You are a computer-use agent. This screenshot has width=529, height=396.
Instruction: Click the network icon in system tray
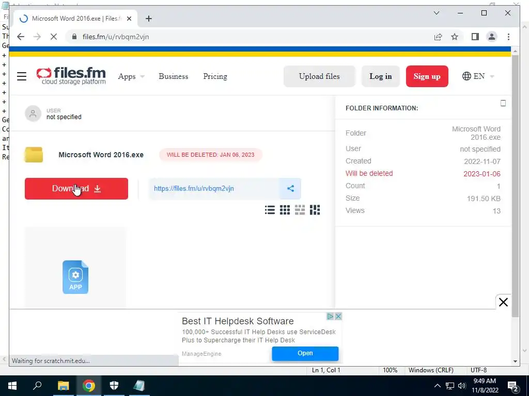(x=450, y=386)
